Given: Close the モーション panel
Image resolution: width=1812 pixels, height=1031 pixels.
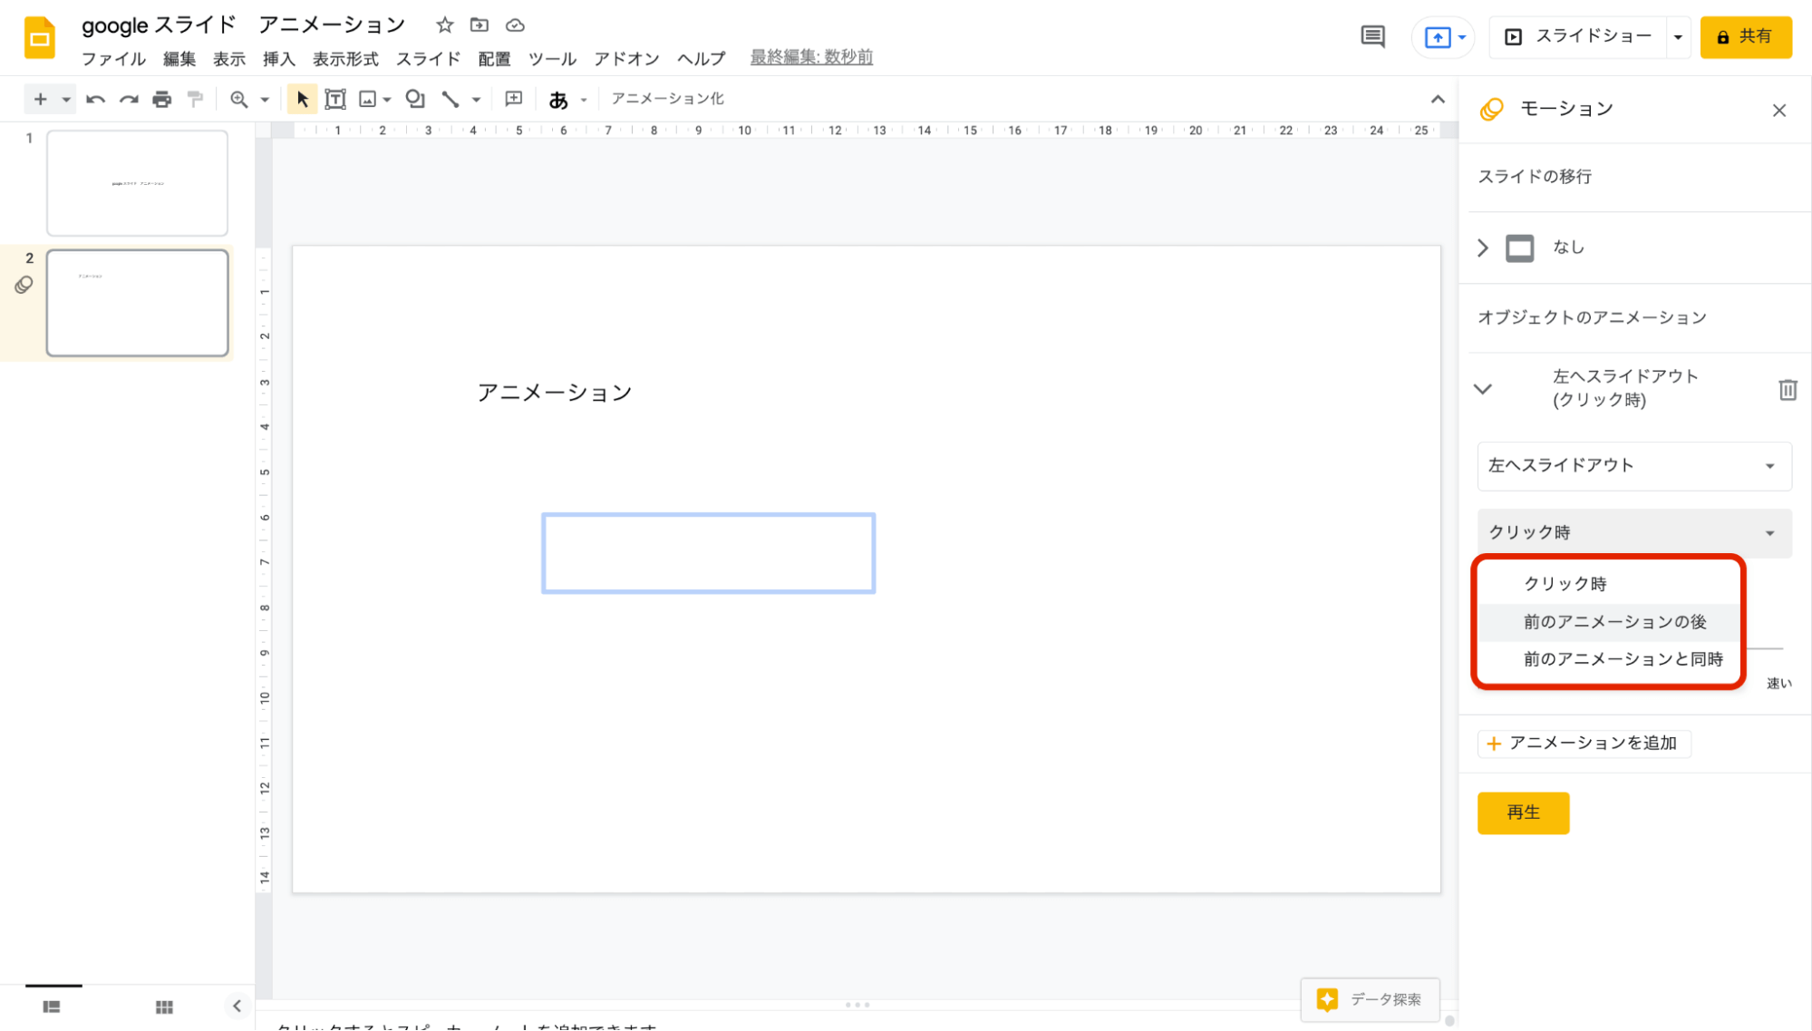Looking at the screenshot, I should coord(1778,111).
